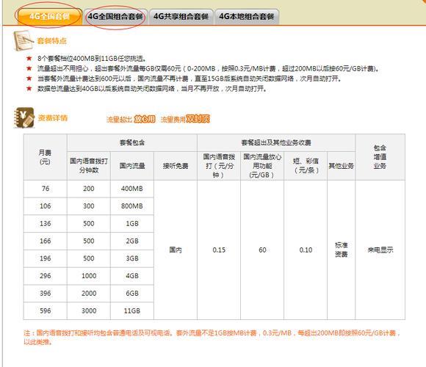
Task: Click the 106 monthly fee cell
Action: coord(45,206)
